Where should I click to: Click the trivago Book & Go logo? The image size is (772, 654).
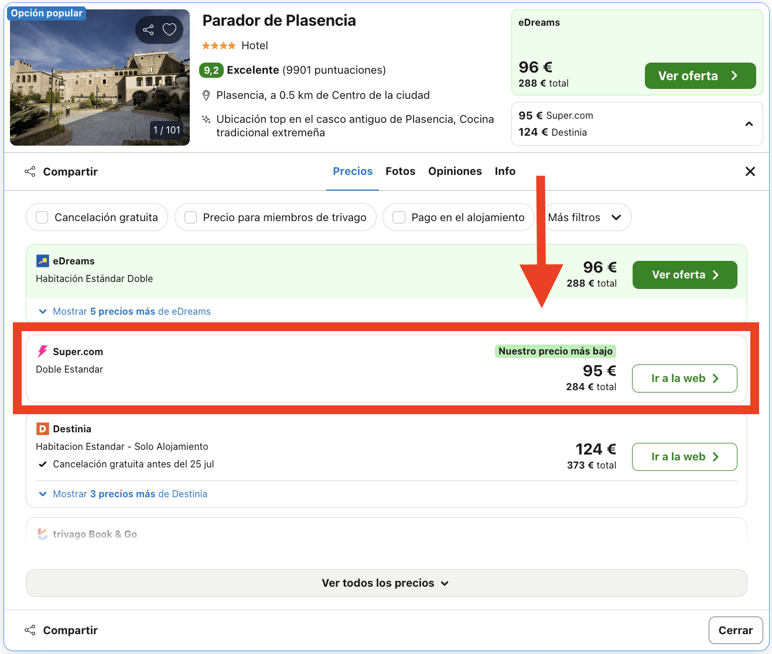[42, 534]
